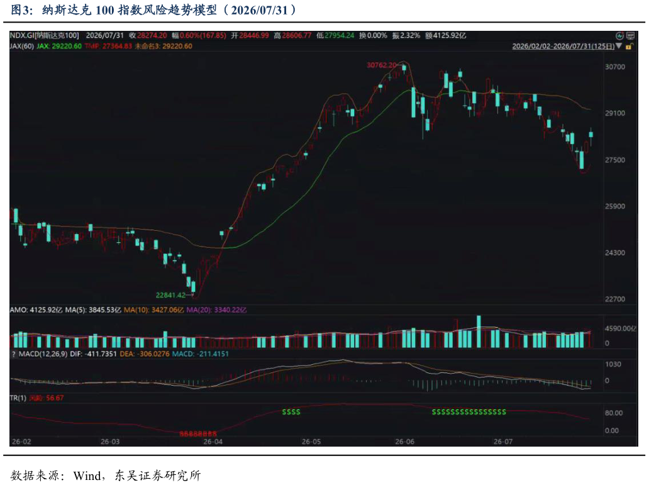Click the peak price label 30762.20
This screenshot has height=485, width=649.
[382, 65]
